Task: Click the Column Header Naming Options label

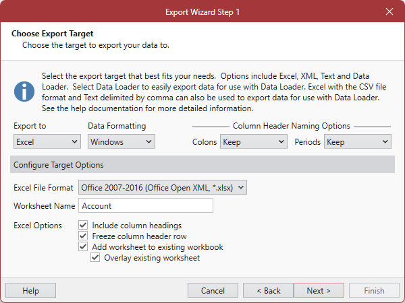Action: (292, 126)
